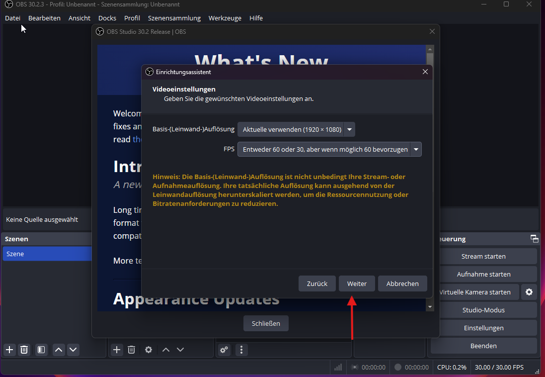Continue the wizard with Weiter

(x=357, y=283)
